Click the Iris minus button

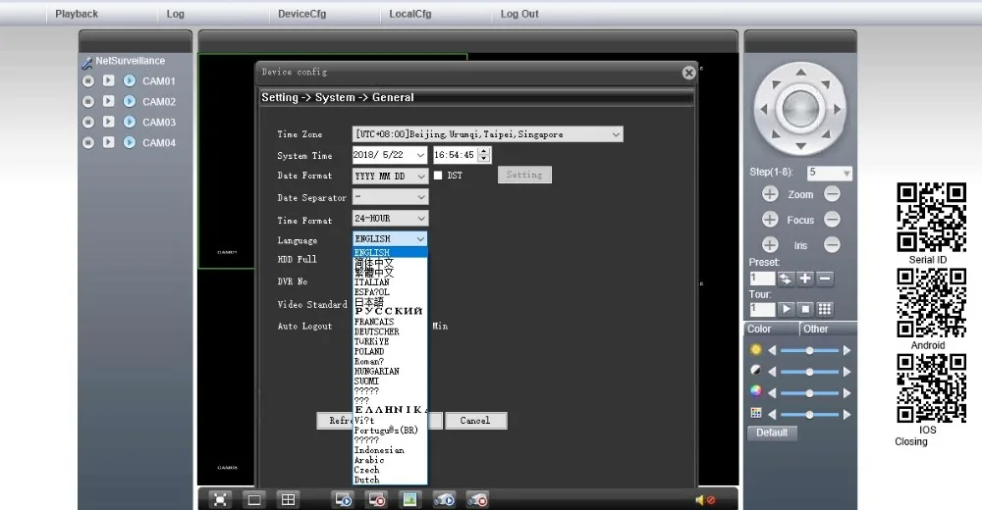[x=832, y=244]
